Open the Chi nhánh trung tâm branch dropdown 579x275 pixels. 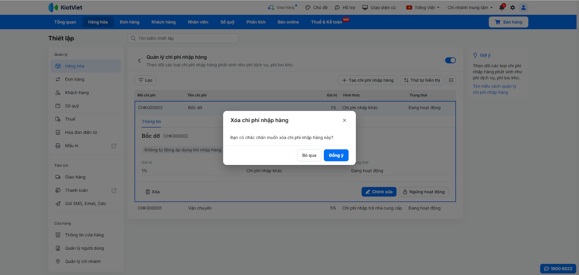click(470, 7)
